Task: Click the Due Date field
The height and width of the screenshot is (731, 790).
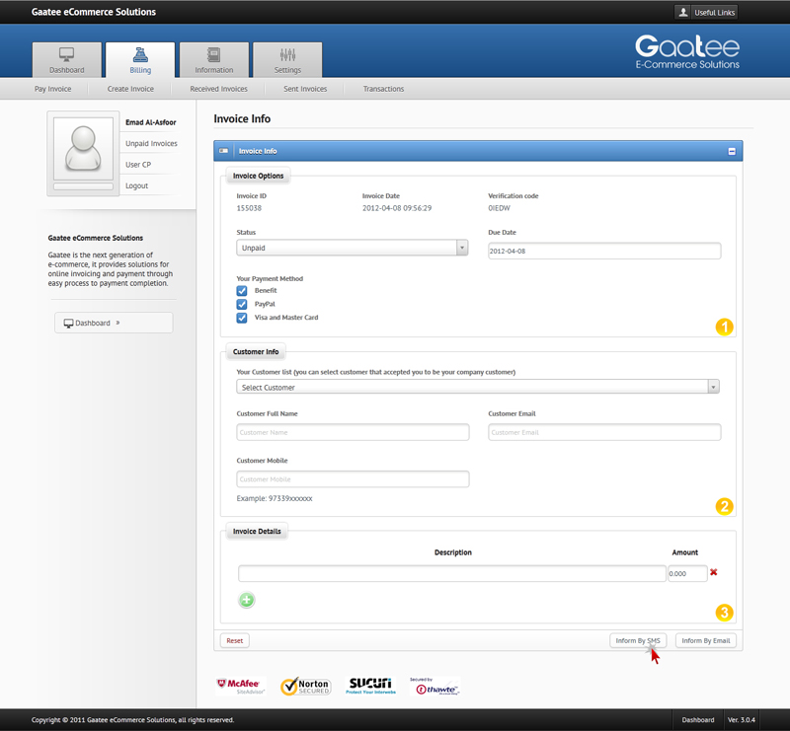Action: click(x=604, y=251)
